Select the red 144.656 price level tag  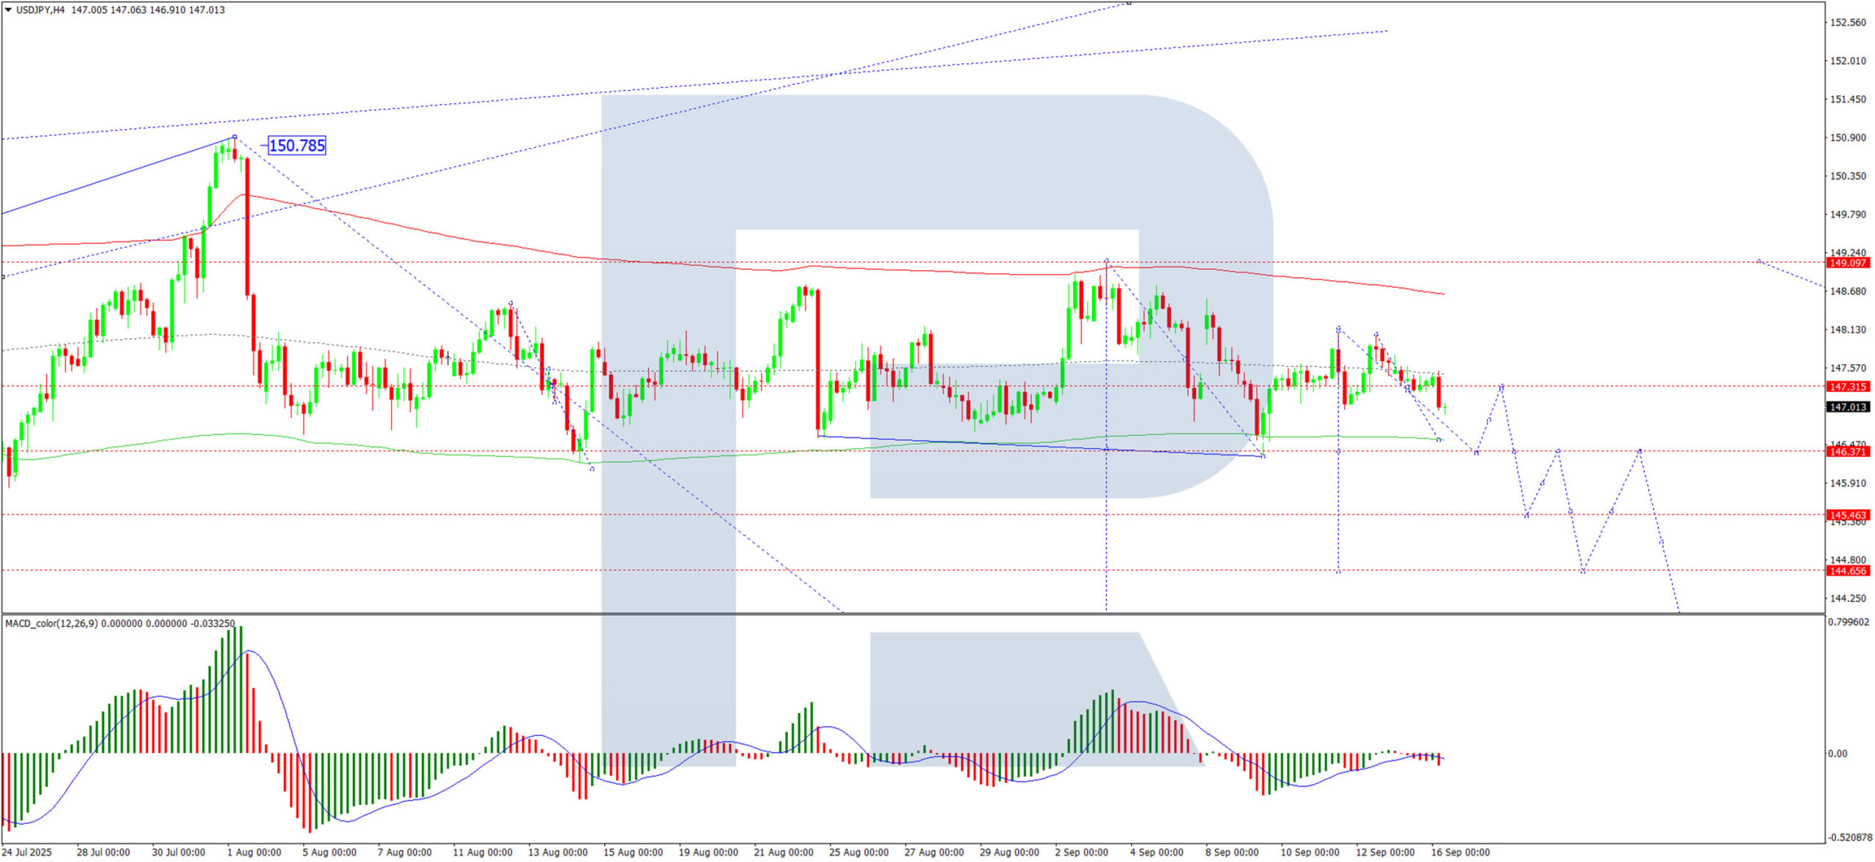point(1848,571)
